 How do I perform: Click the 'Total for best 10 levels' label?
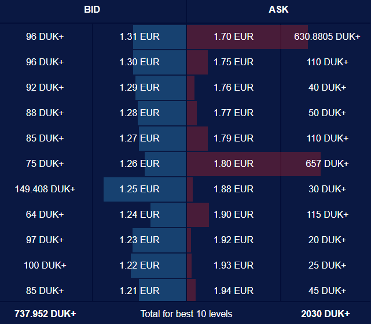click(186, 314)
